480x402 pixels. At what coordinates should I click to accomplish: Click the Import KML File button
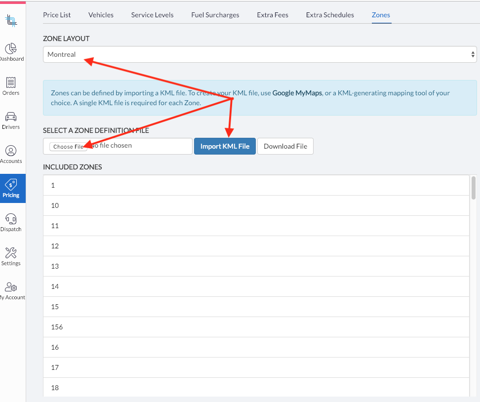tap(225, 146)
